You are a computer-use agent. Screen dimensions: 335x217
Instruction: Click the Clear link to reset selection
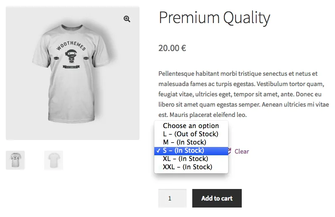click(241, 152)
